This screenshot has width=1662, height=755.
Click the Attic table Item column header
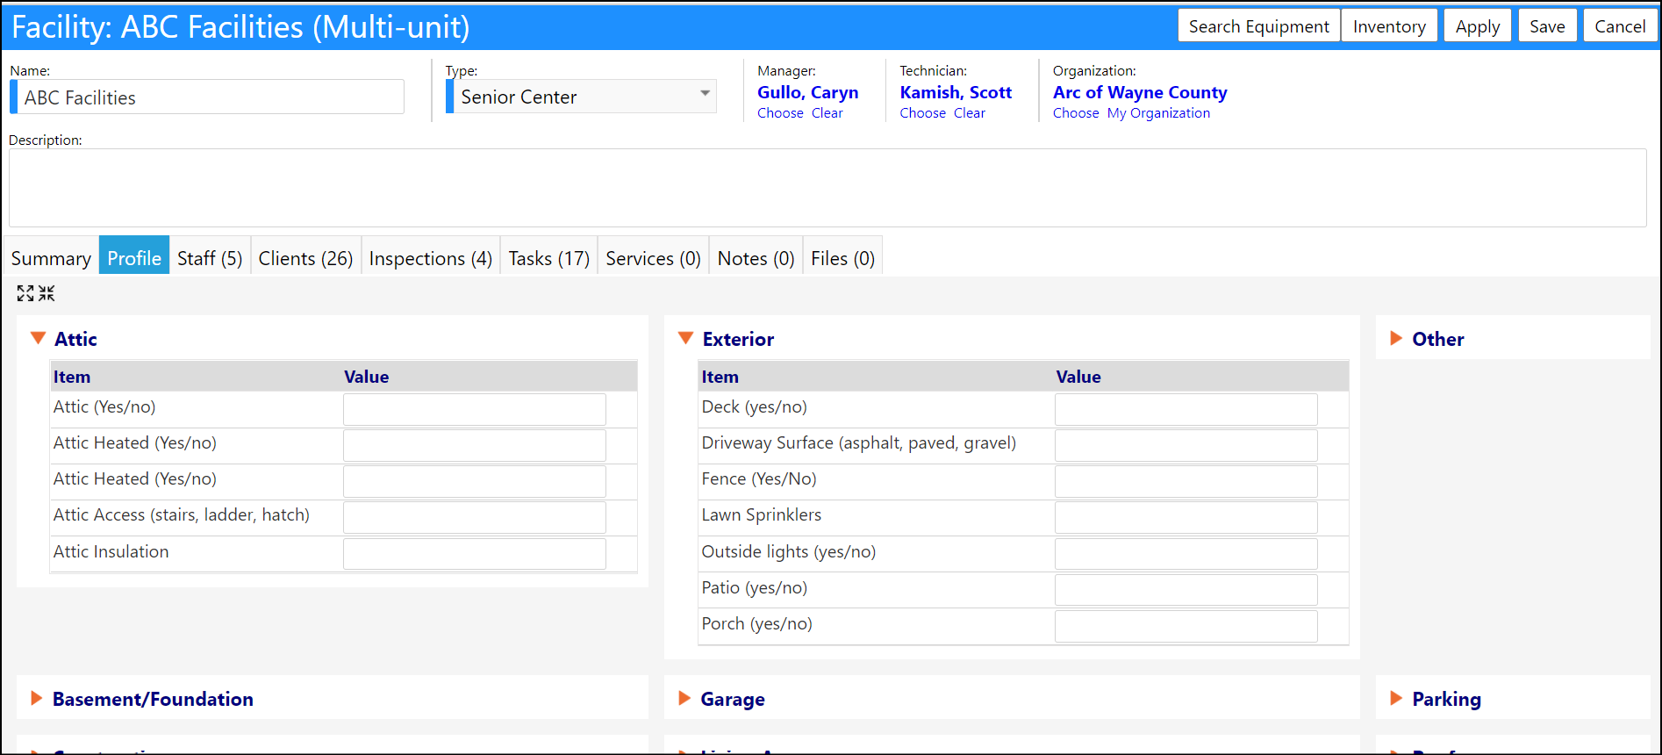click(72, 377)
